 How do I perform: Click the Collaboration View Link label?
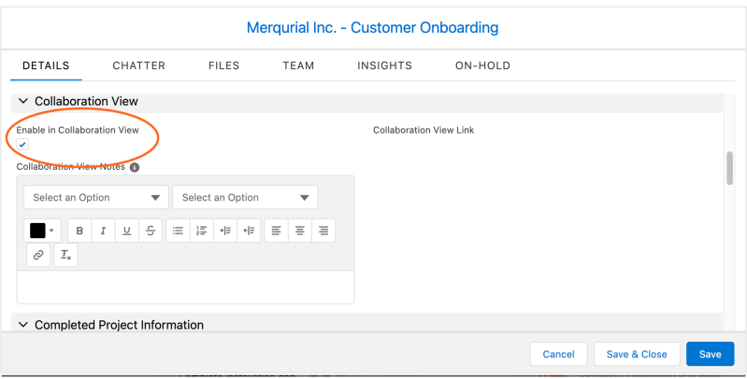[x=424, y=130]
